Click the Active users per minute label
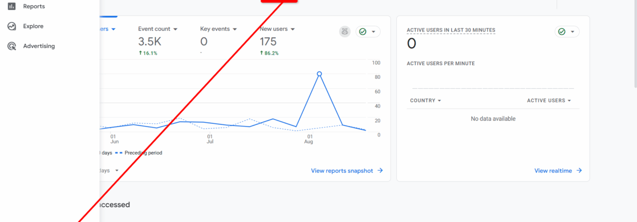The width and height of the screenshot is (637, 222). point(441,64)
